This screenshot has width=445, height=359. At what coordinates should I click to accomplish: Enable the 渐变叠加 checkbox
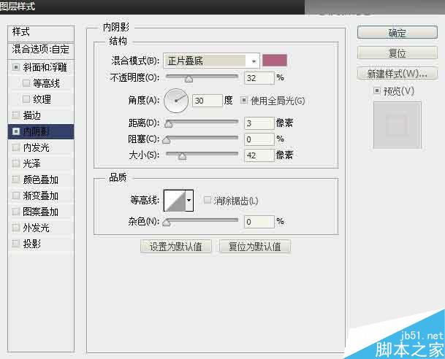coord(16,196)
